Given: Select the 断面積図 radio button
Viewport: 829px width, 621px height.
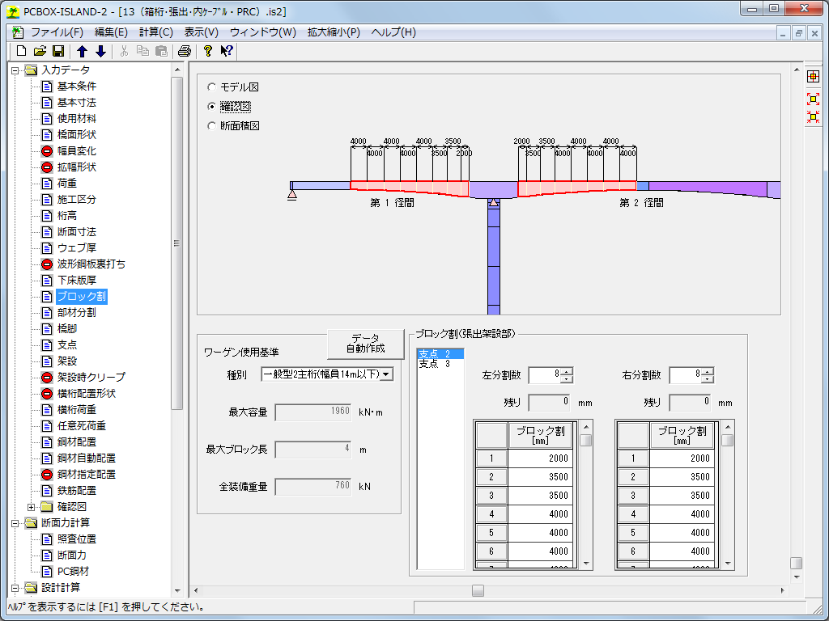Looking at the screenshot, I should pos(213,125).
